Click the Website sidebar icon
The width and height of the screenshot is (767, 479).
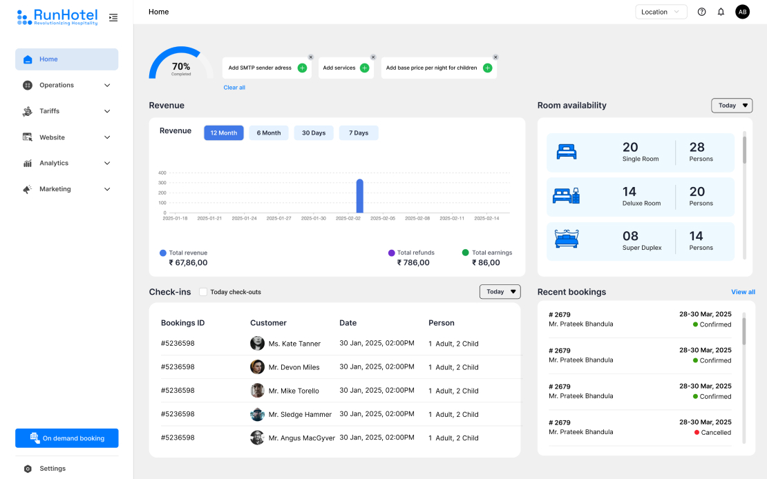(28, 137)
